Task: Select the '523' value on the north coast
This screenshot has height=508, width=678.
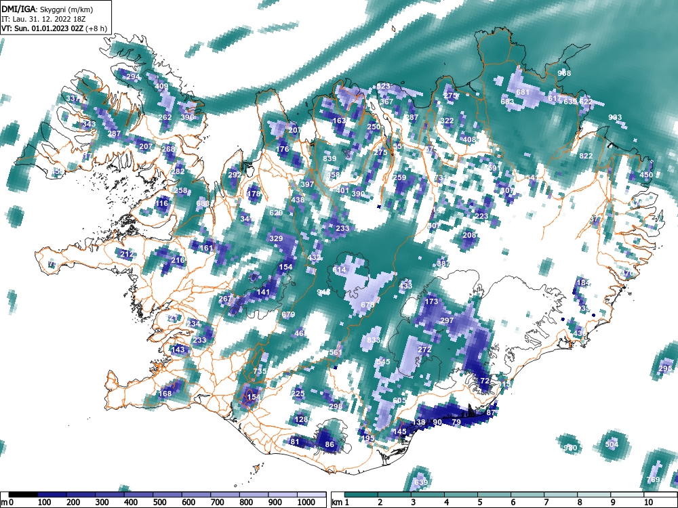Action: [383, 87]
